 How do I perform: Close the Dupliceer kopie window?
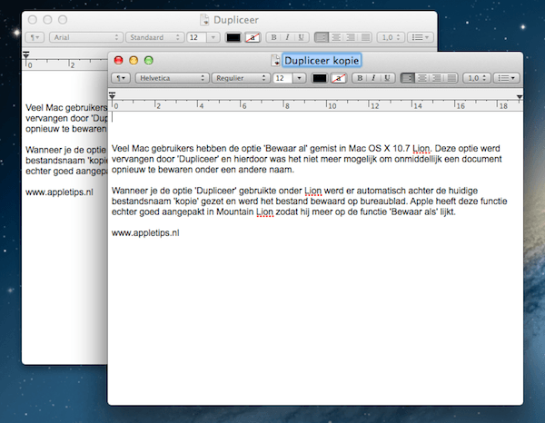118,61
